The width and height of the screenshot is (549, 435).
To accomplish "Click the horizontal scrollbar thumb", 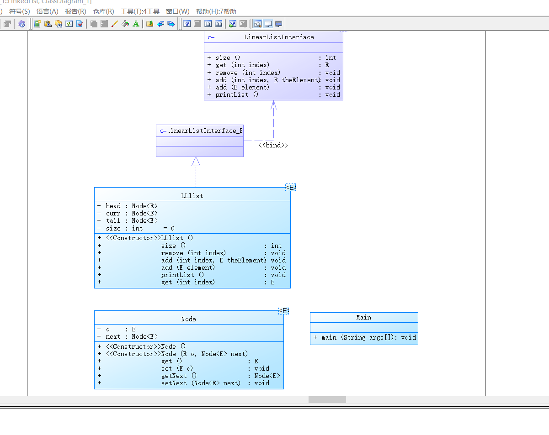I will coord(327,400).
